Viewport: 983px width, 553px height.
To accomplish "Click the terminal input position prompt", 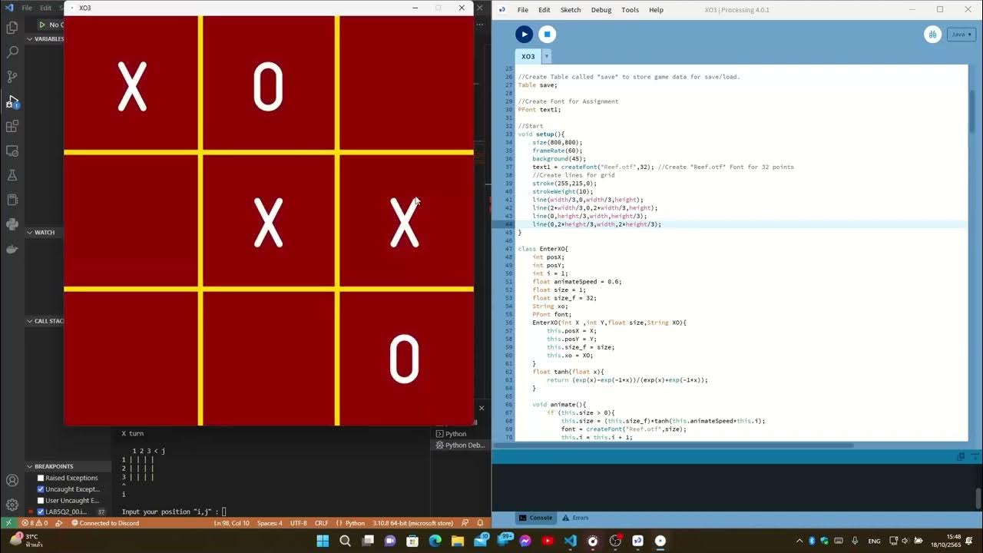I will [174, 512].
